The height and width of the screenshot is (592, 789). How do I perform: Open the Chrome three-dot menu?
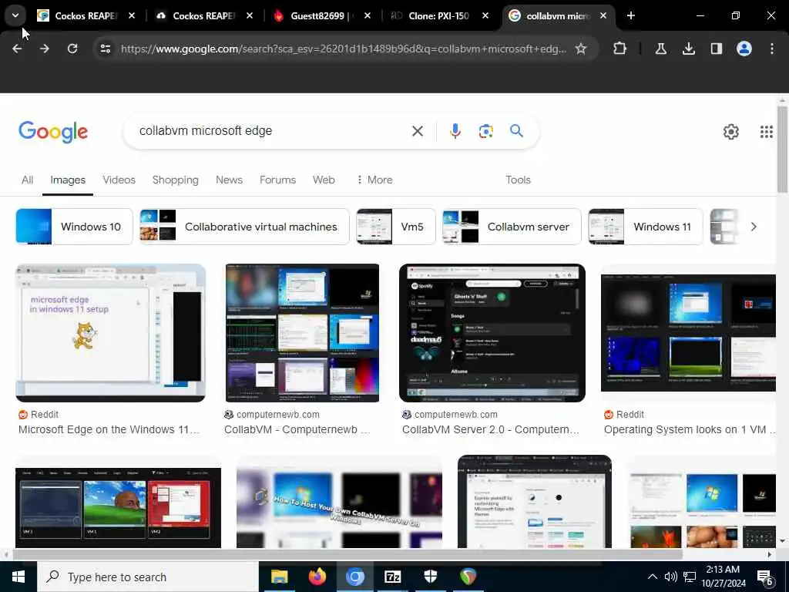pos(771,49)
